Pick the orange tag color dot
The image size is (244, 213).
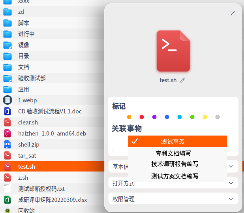(129, 117)
